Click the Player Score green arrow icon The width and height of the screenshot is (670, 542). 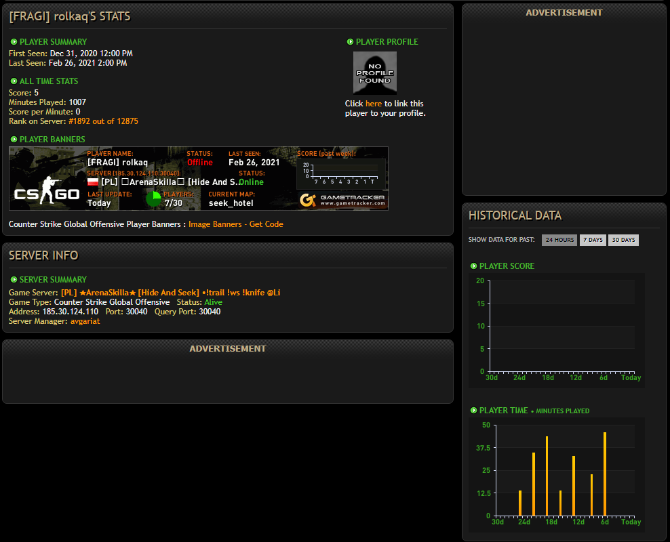(x=473, y=266)
